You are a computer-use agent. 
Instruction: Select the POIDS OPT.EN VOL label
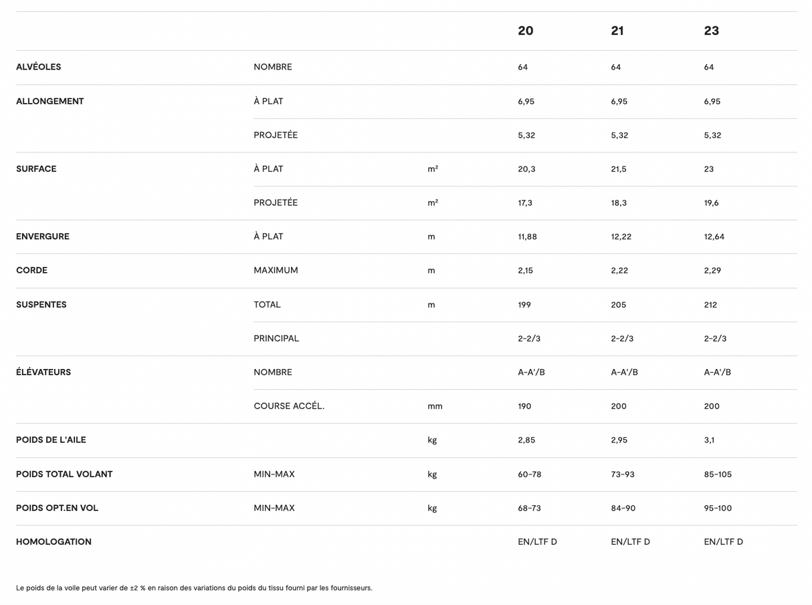tap(57, 508)
